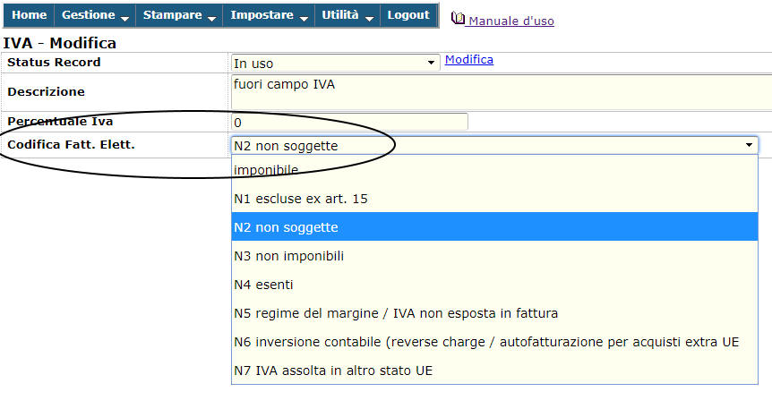This screenshot has width=772, height=409.
Task: Expand the Stampare menu
Action: [179, 15]
